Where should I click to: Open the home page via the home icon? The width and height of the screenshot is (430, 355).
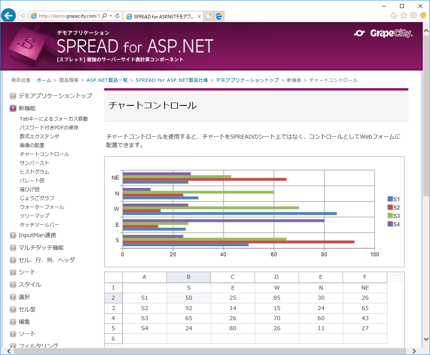click(x=394, y=15)
